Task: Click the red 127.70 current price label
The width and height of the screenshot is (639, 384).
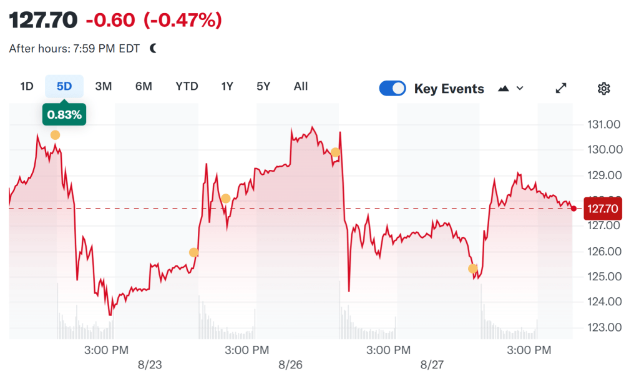Action: click(603, 209)
